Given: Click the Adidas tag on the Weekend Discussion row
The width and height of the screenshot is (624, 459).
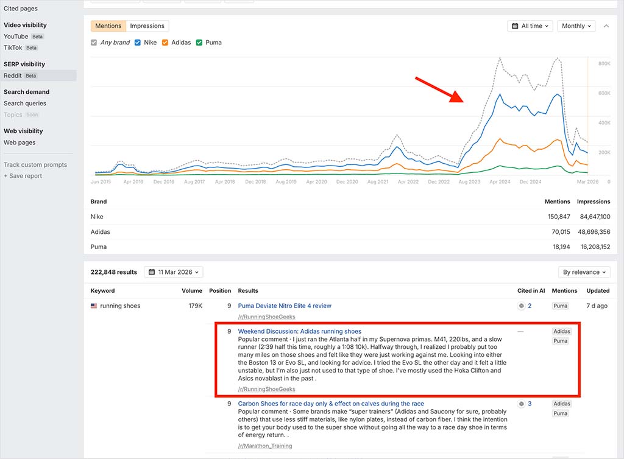Looking at the screenshot, I should coord(561,331).
